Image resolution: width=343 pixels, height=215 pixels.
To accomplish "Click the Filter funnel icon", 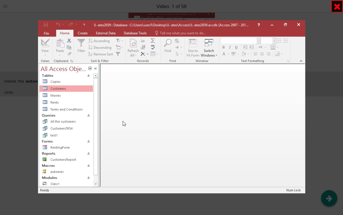I will coord(81,43).
